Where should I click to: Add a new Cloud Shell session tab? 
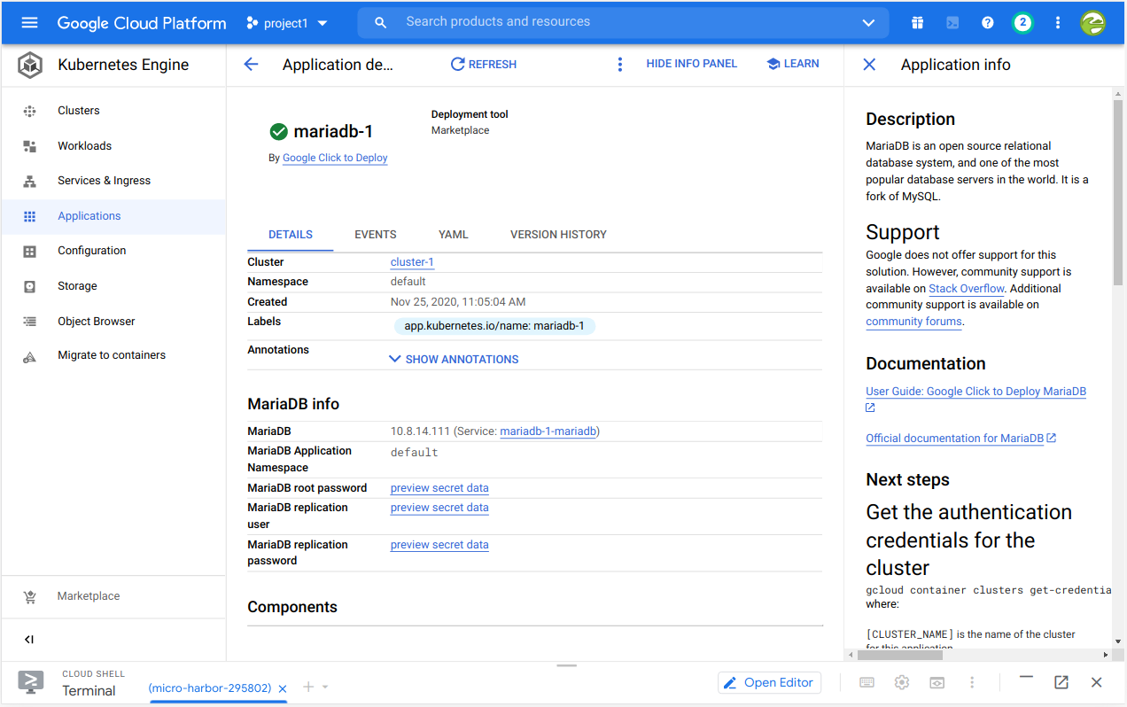308,687
